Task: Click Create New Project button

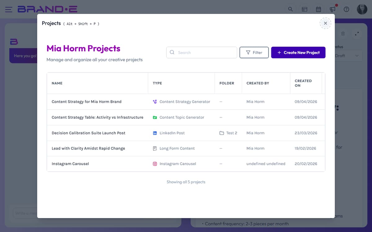Action: tap(298, 53)
